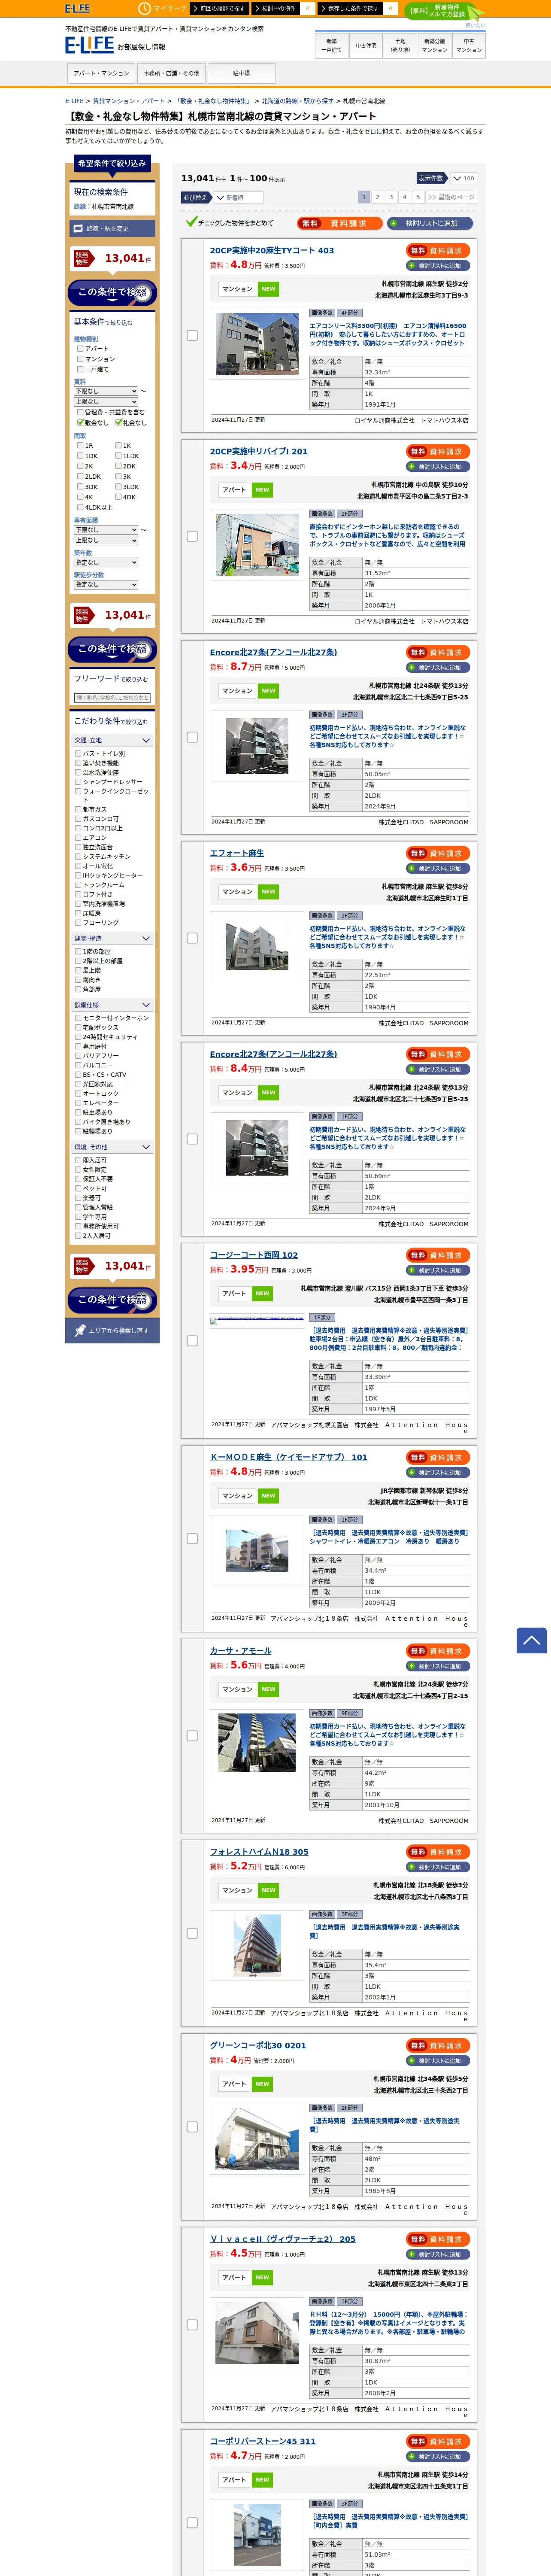
Task: Select checkbox for 20CP麻生TYコート 403 listing
Action: click(x=192, y=335)
